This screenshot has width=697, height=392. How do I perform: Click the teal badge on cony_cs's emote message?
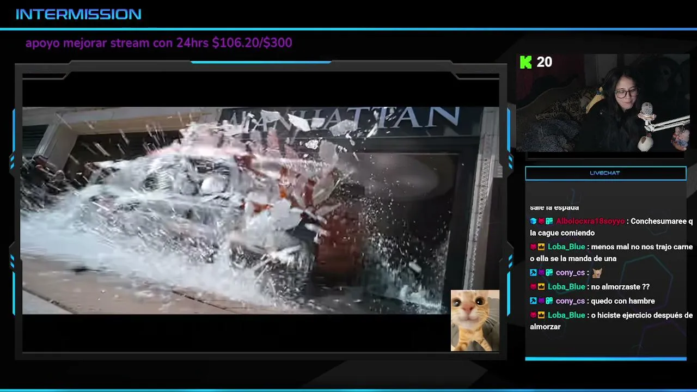tap(549, 272)
